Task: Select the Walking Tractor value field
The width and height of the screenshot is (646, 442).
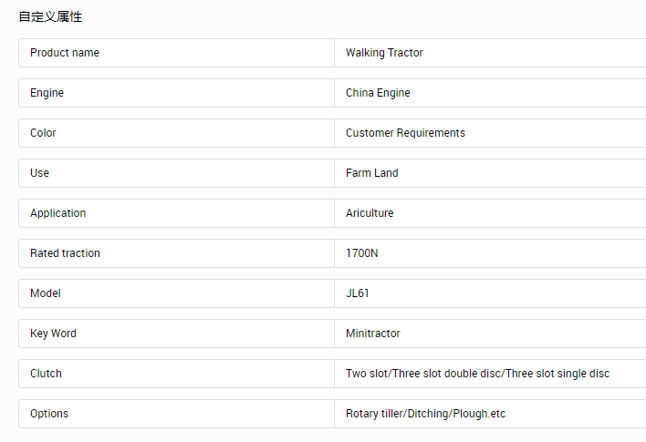Action: point(490,53)
